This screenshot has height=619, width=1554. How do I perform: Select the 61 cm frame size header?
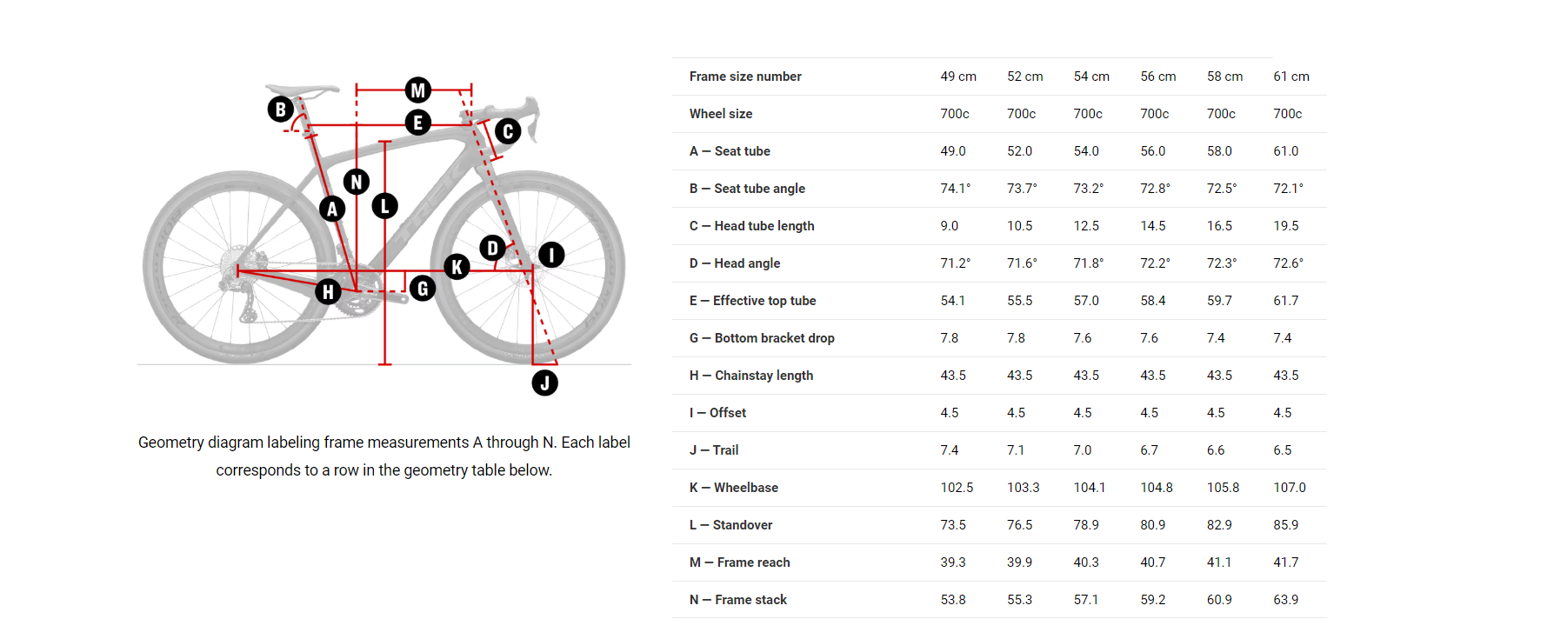coord(1291,77)
